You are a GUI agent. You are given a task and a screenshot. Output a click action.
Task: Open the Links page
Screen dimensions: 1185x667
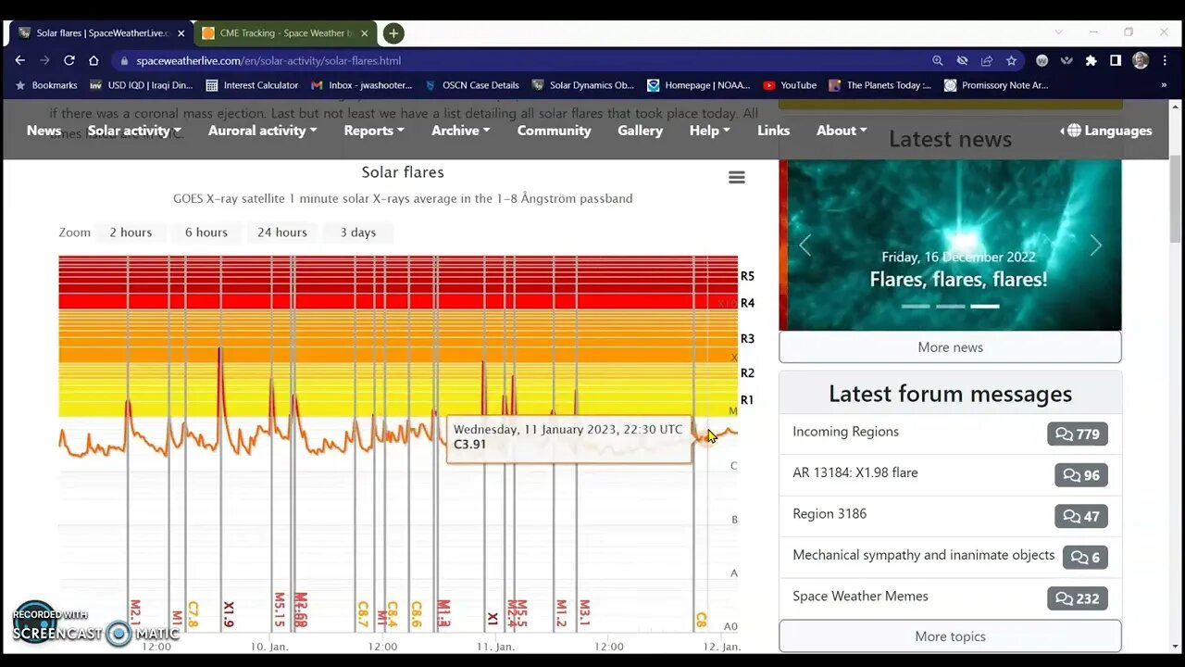774,131
